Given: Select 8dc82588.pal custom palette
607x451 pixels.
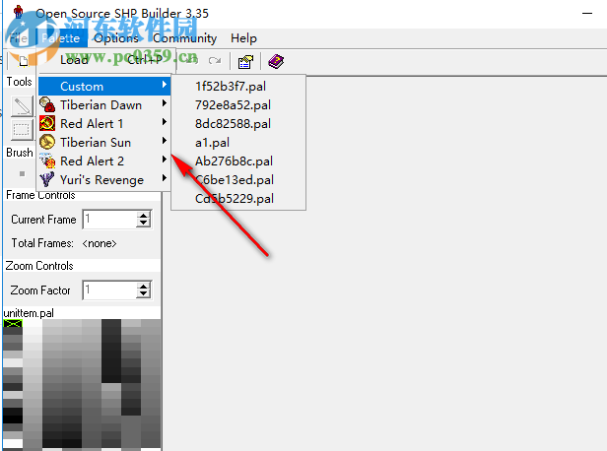Looking at the screenshot, I should tap(238, 124).
